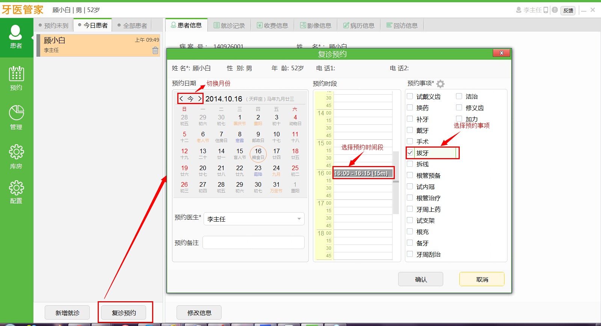Check the 修义齿 checkbox
This screenshot has height=326, width=601.
click(459, 108)
